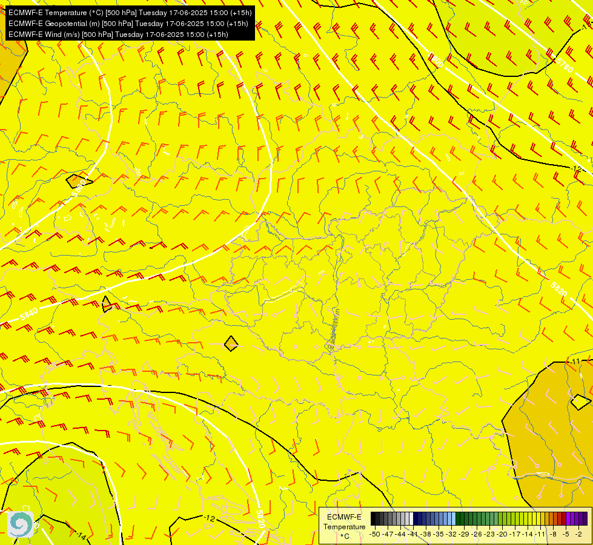Click the -50 value on the legend
Image resolution: width=593 pixels, height=545 pixels.
[x=374, y=534]
